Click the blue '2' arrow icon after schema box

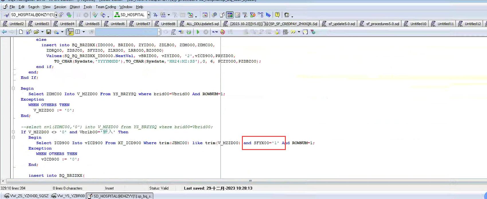(155, 15)
